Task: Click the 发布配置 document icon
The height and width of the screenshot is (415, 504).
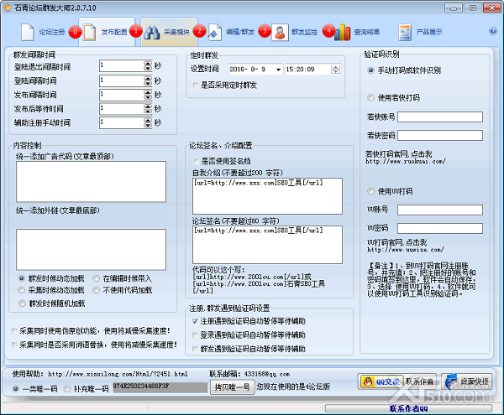Action: [x=89, y=32]
